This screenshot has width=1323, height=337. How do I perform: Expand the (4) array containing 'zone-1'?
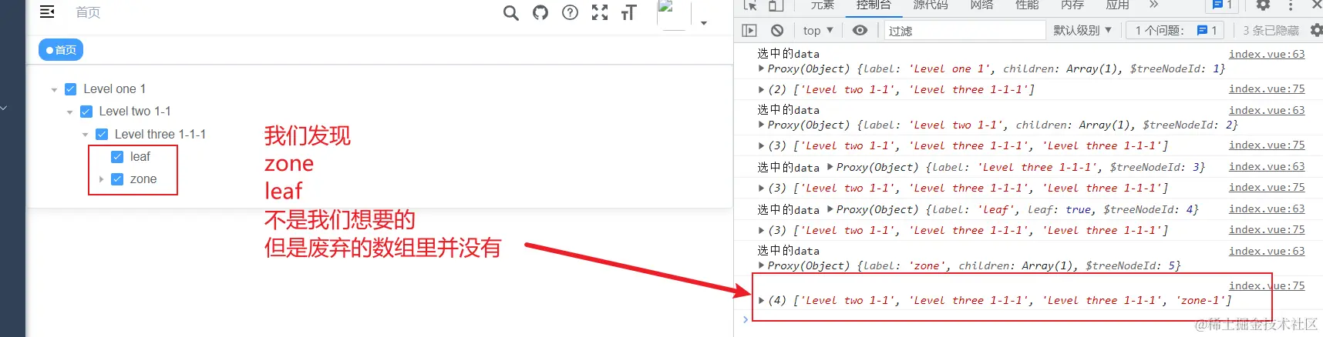coord(762,300)
